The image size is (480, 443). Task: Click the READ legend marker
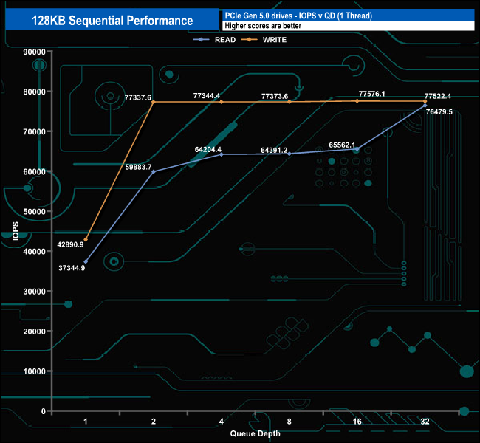pyautogui.click(x=201, y=39)
